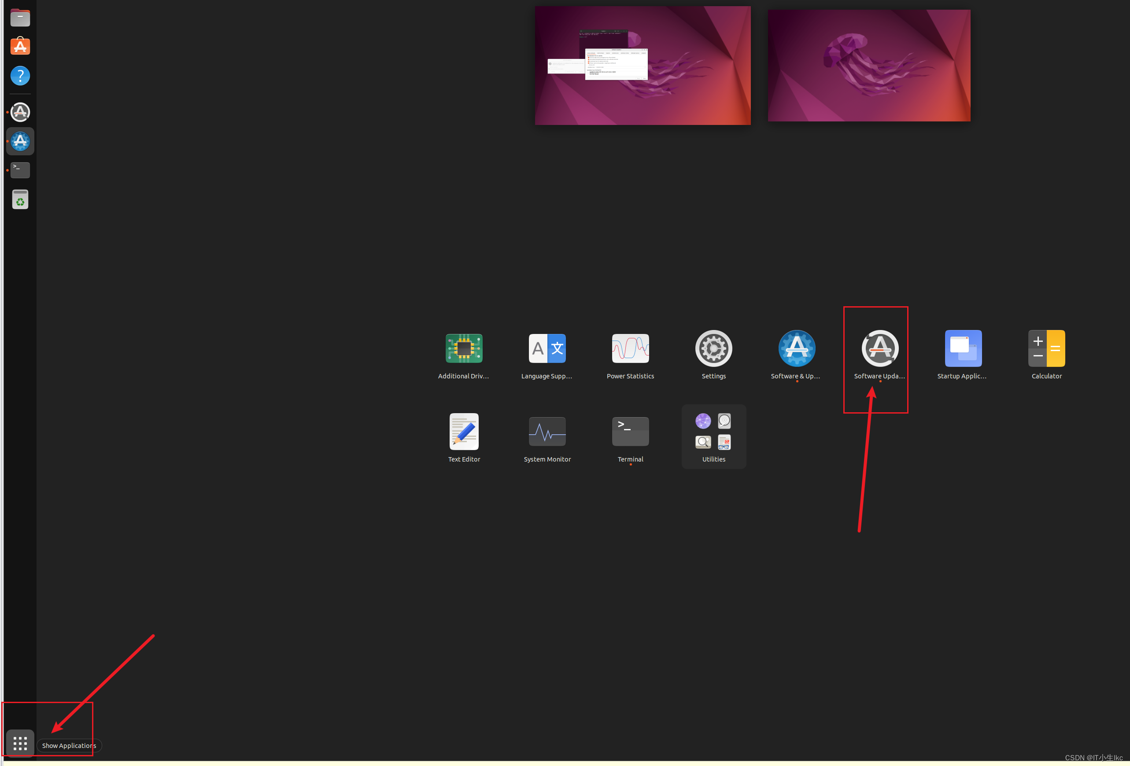Launch Software & Updates from grid

point(797,349)
